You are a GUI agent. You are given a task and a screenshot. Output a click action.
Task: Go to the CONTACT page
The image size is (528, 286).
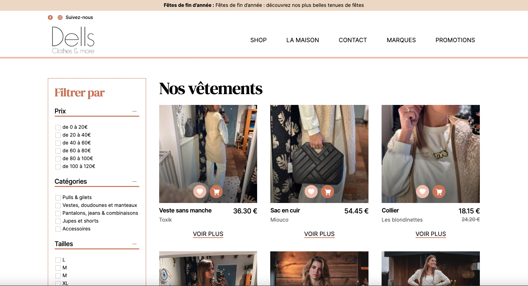[353, 40]
